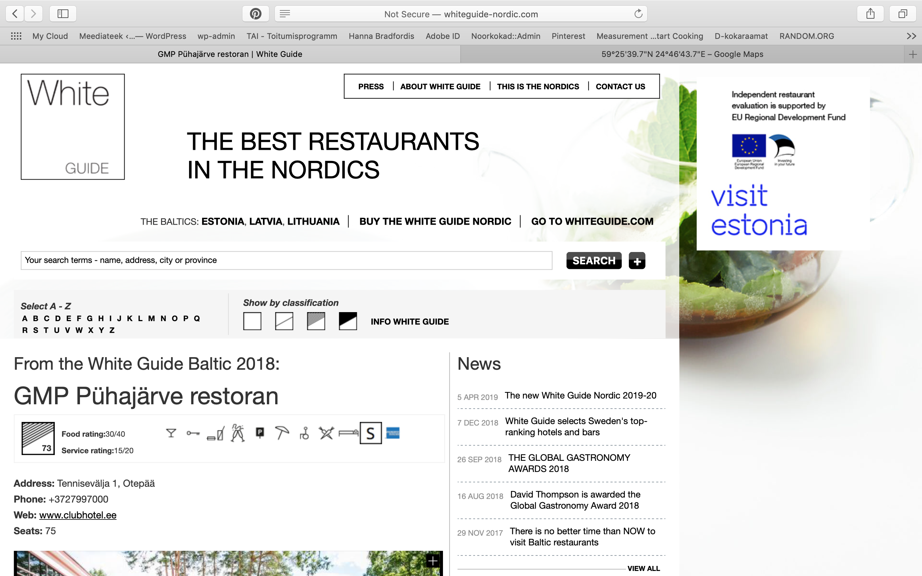
Task: Click the bed accommodation icon
Action: 348,433
